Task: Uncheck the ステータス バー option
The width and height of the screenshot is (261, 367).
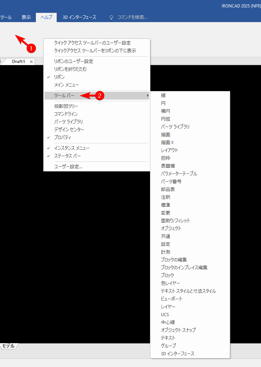Action: coord(97,156)
